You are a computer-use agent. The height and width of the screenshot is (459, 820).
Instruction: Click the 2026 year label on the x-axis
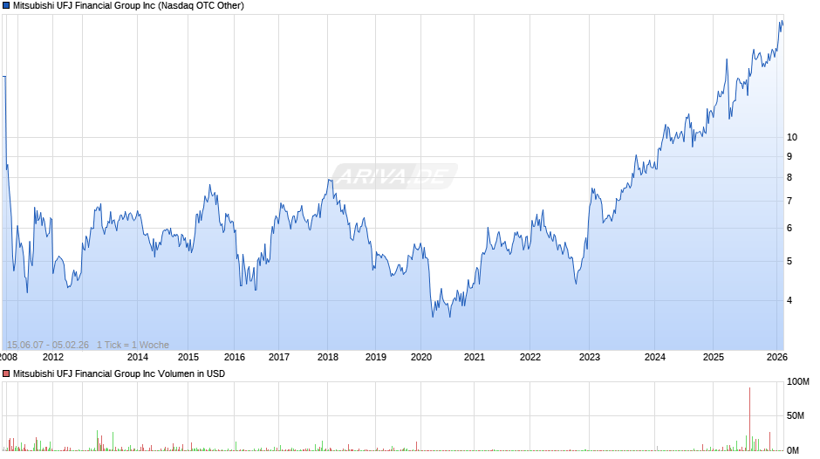click(776, 357)
